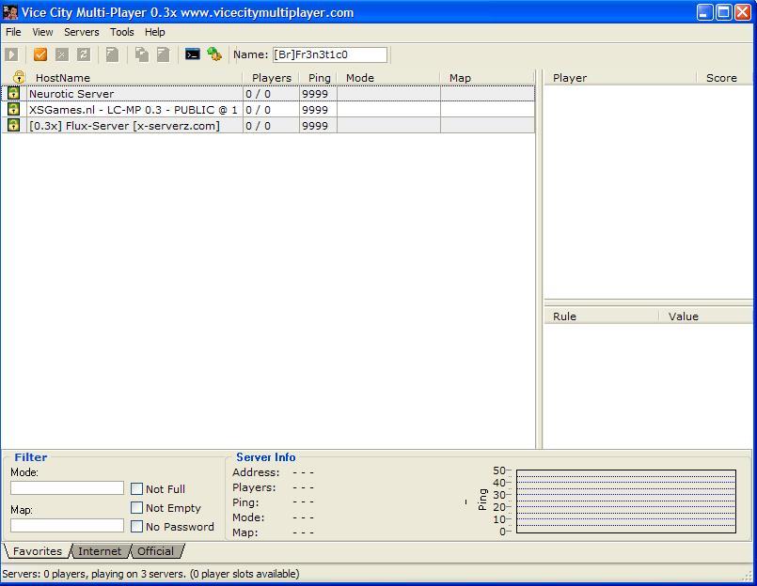Image resolution: width=757 pixels, height=586 pixels.
Task: Click the Value column header
Action: [x=706, y=316]
